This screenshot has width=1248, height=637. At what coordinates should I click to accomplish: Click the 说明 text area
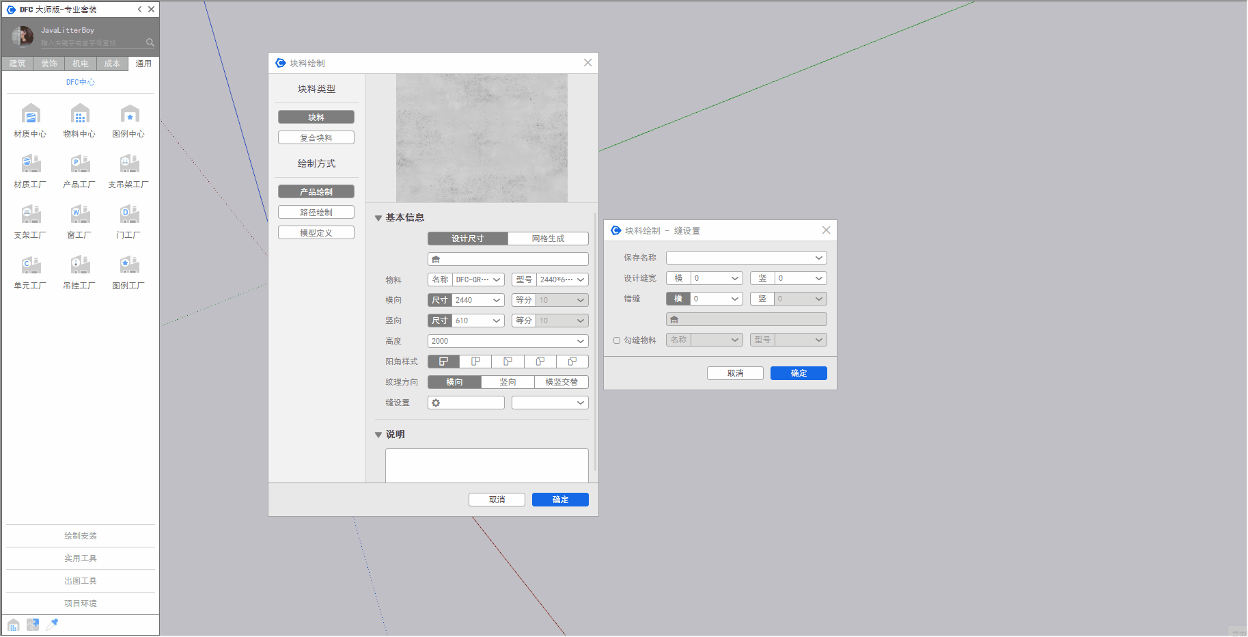(486, 465)
